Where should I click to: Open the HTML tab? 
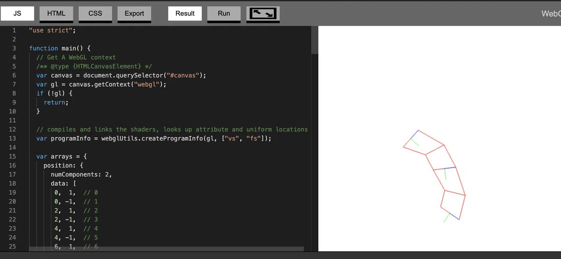(56, 13)
